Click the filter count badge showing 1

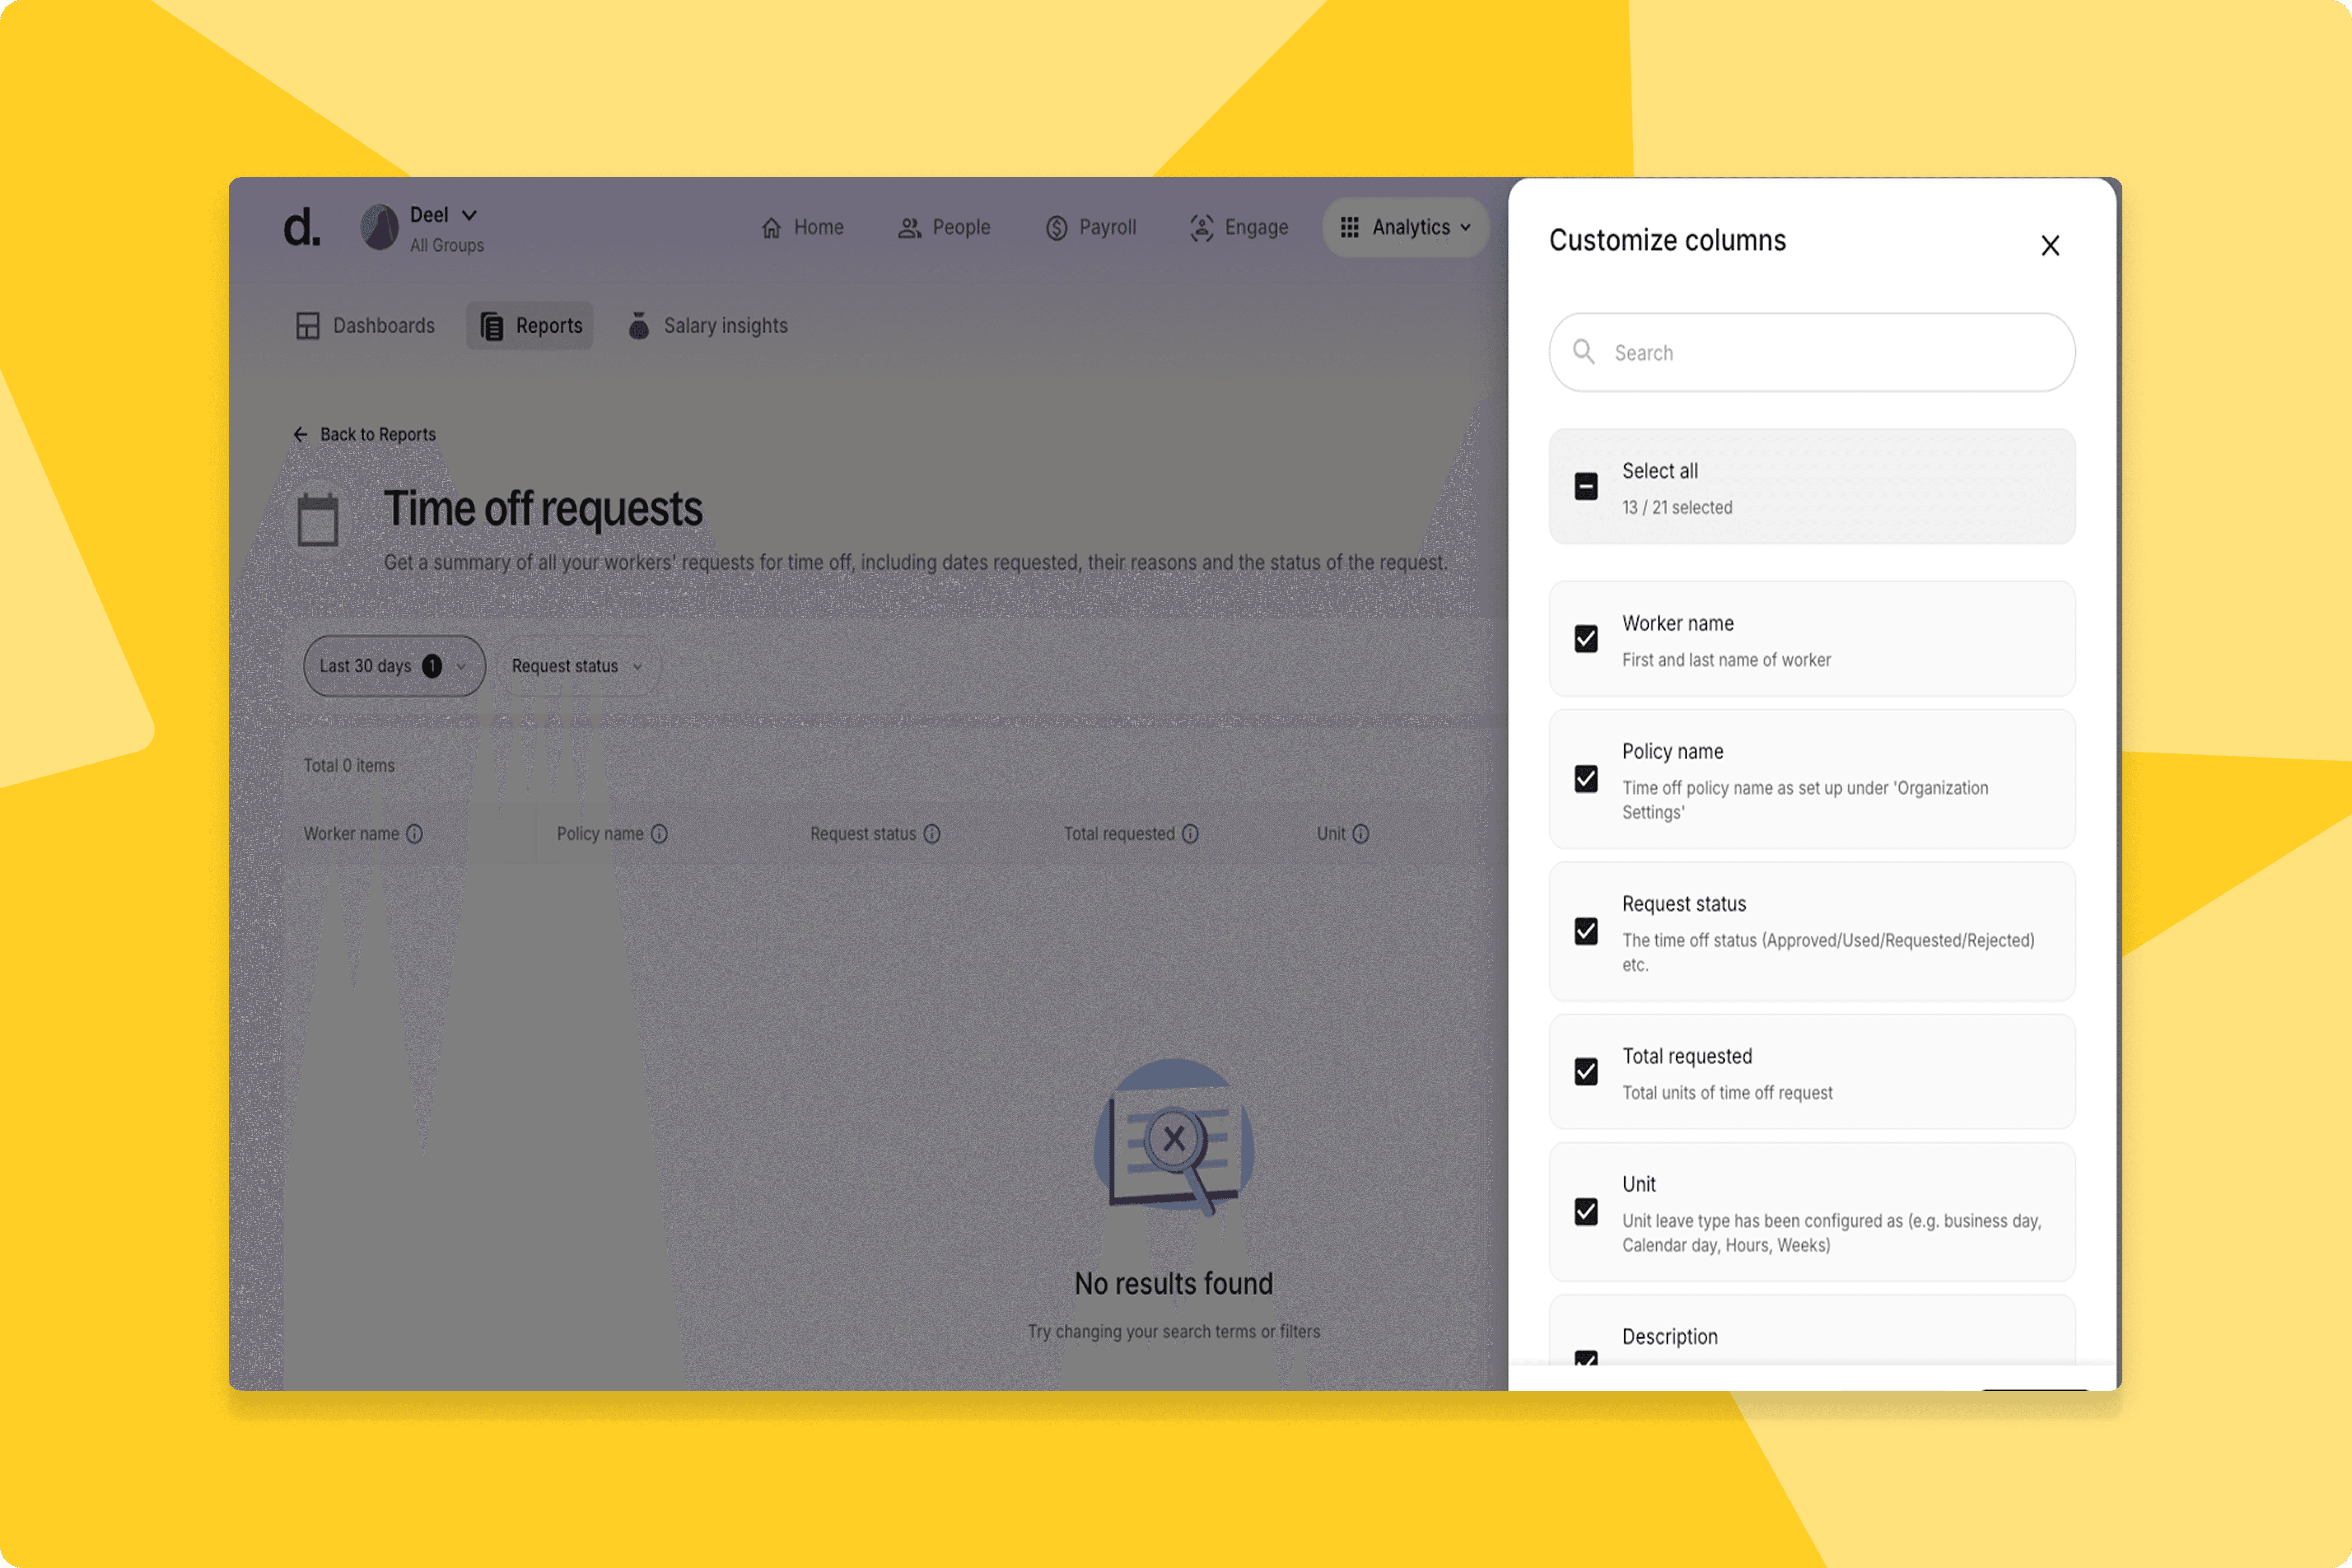pyautogui.click(x=432, y=666)
